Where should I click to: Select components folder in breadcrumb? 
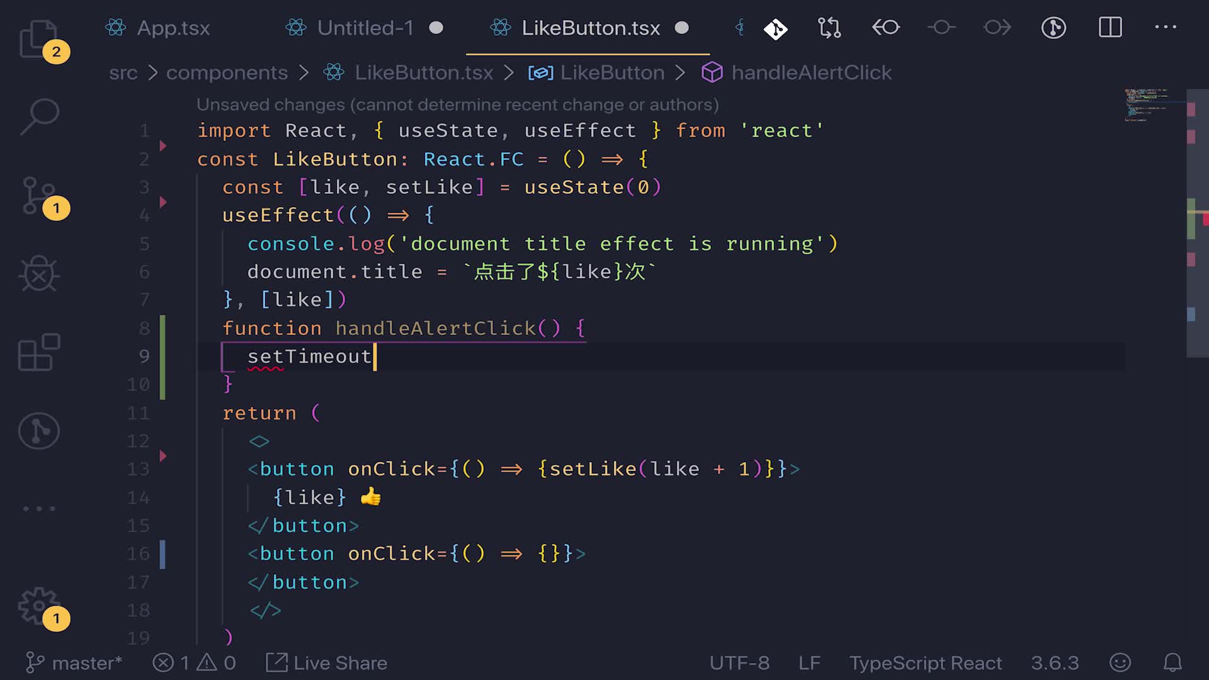[x=227, y=73]
